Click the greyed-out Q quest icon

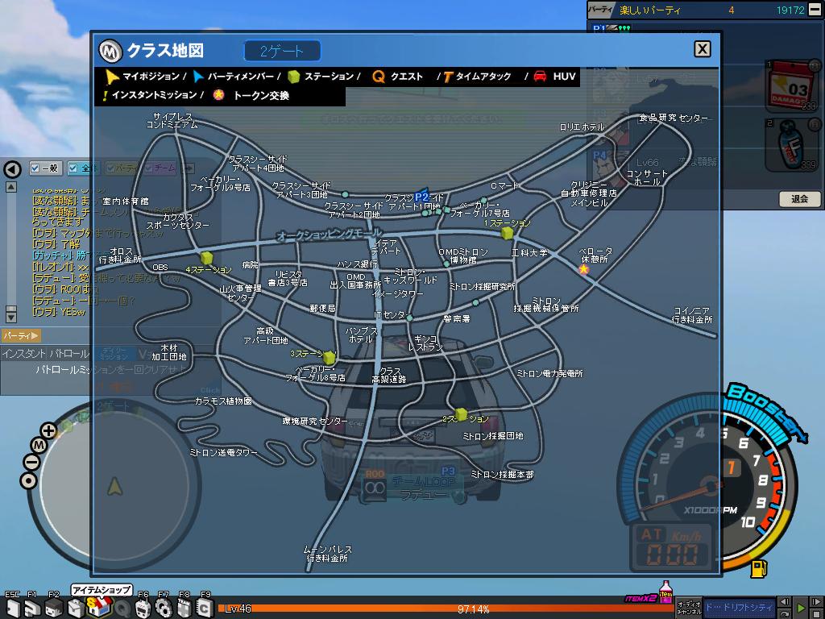click(122, 609)
